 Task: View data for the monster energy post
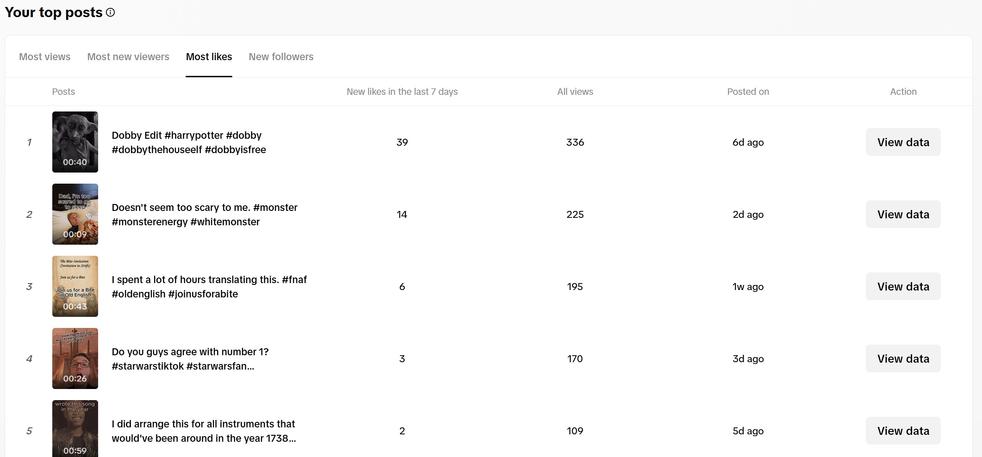tap(902, 214)
